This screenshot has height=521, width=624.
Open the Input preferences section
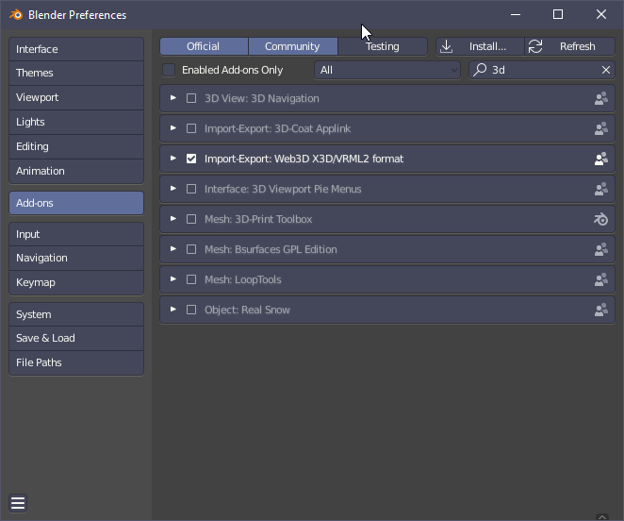click(x=76, y=234)
